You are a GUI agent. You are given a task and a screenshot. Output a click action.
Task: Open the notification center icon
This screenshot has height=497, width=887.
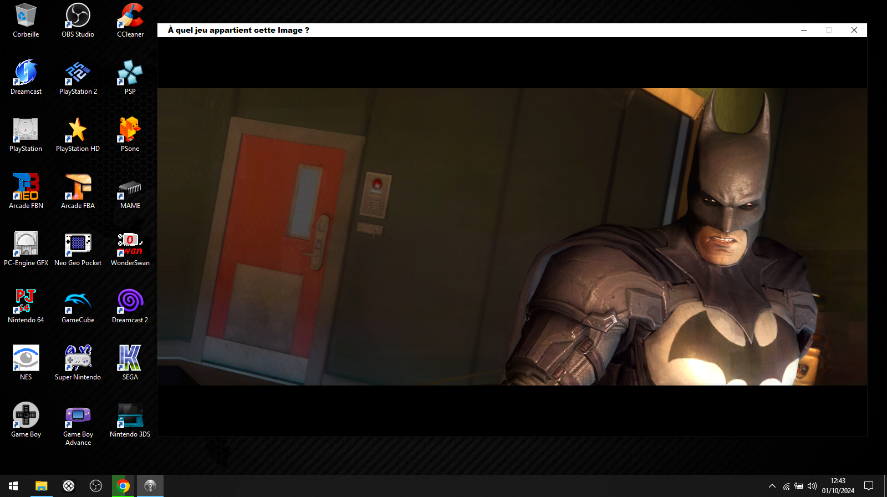[x=869, y=486]
